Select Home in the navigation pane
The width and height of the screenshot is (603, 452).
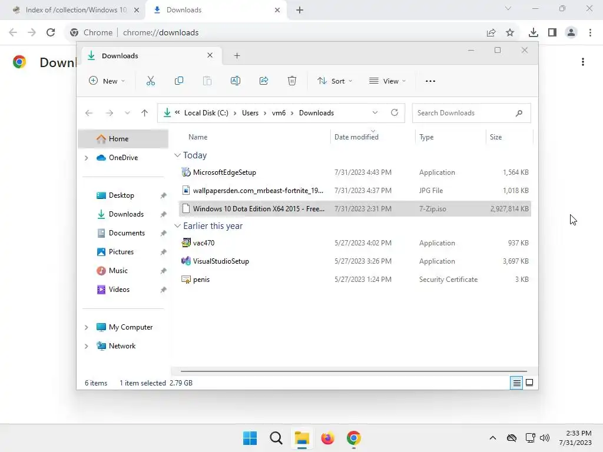point(123,139)
